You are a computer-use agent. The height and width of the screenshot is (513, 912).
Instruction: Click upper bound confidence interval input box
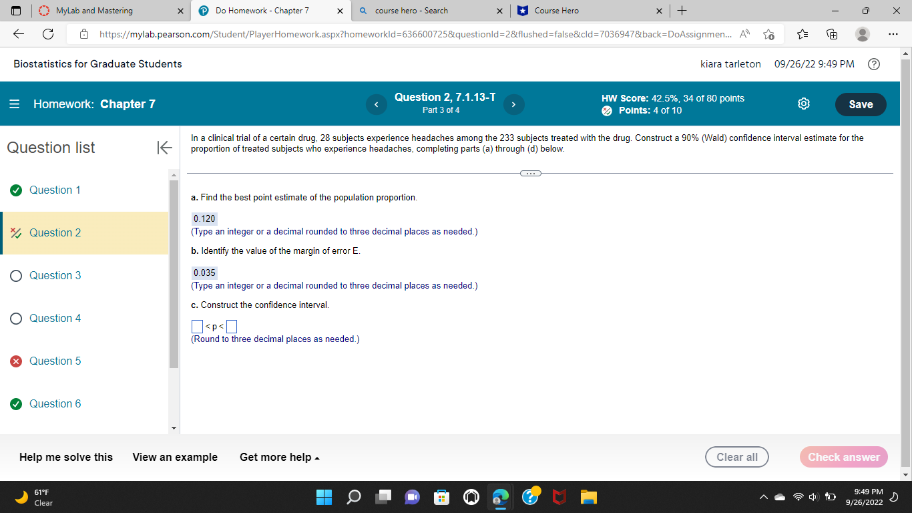point(232,327)
